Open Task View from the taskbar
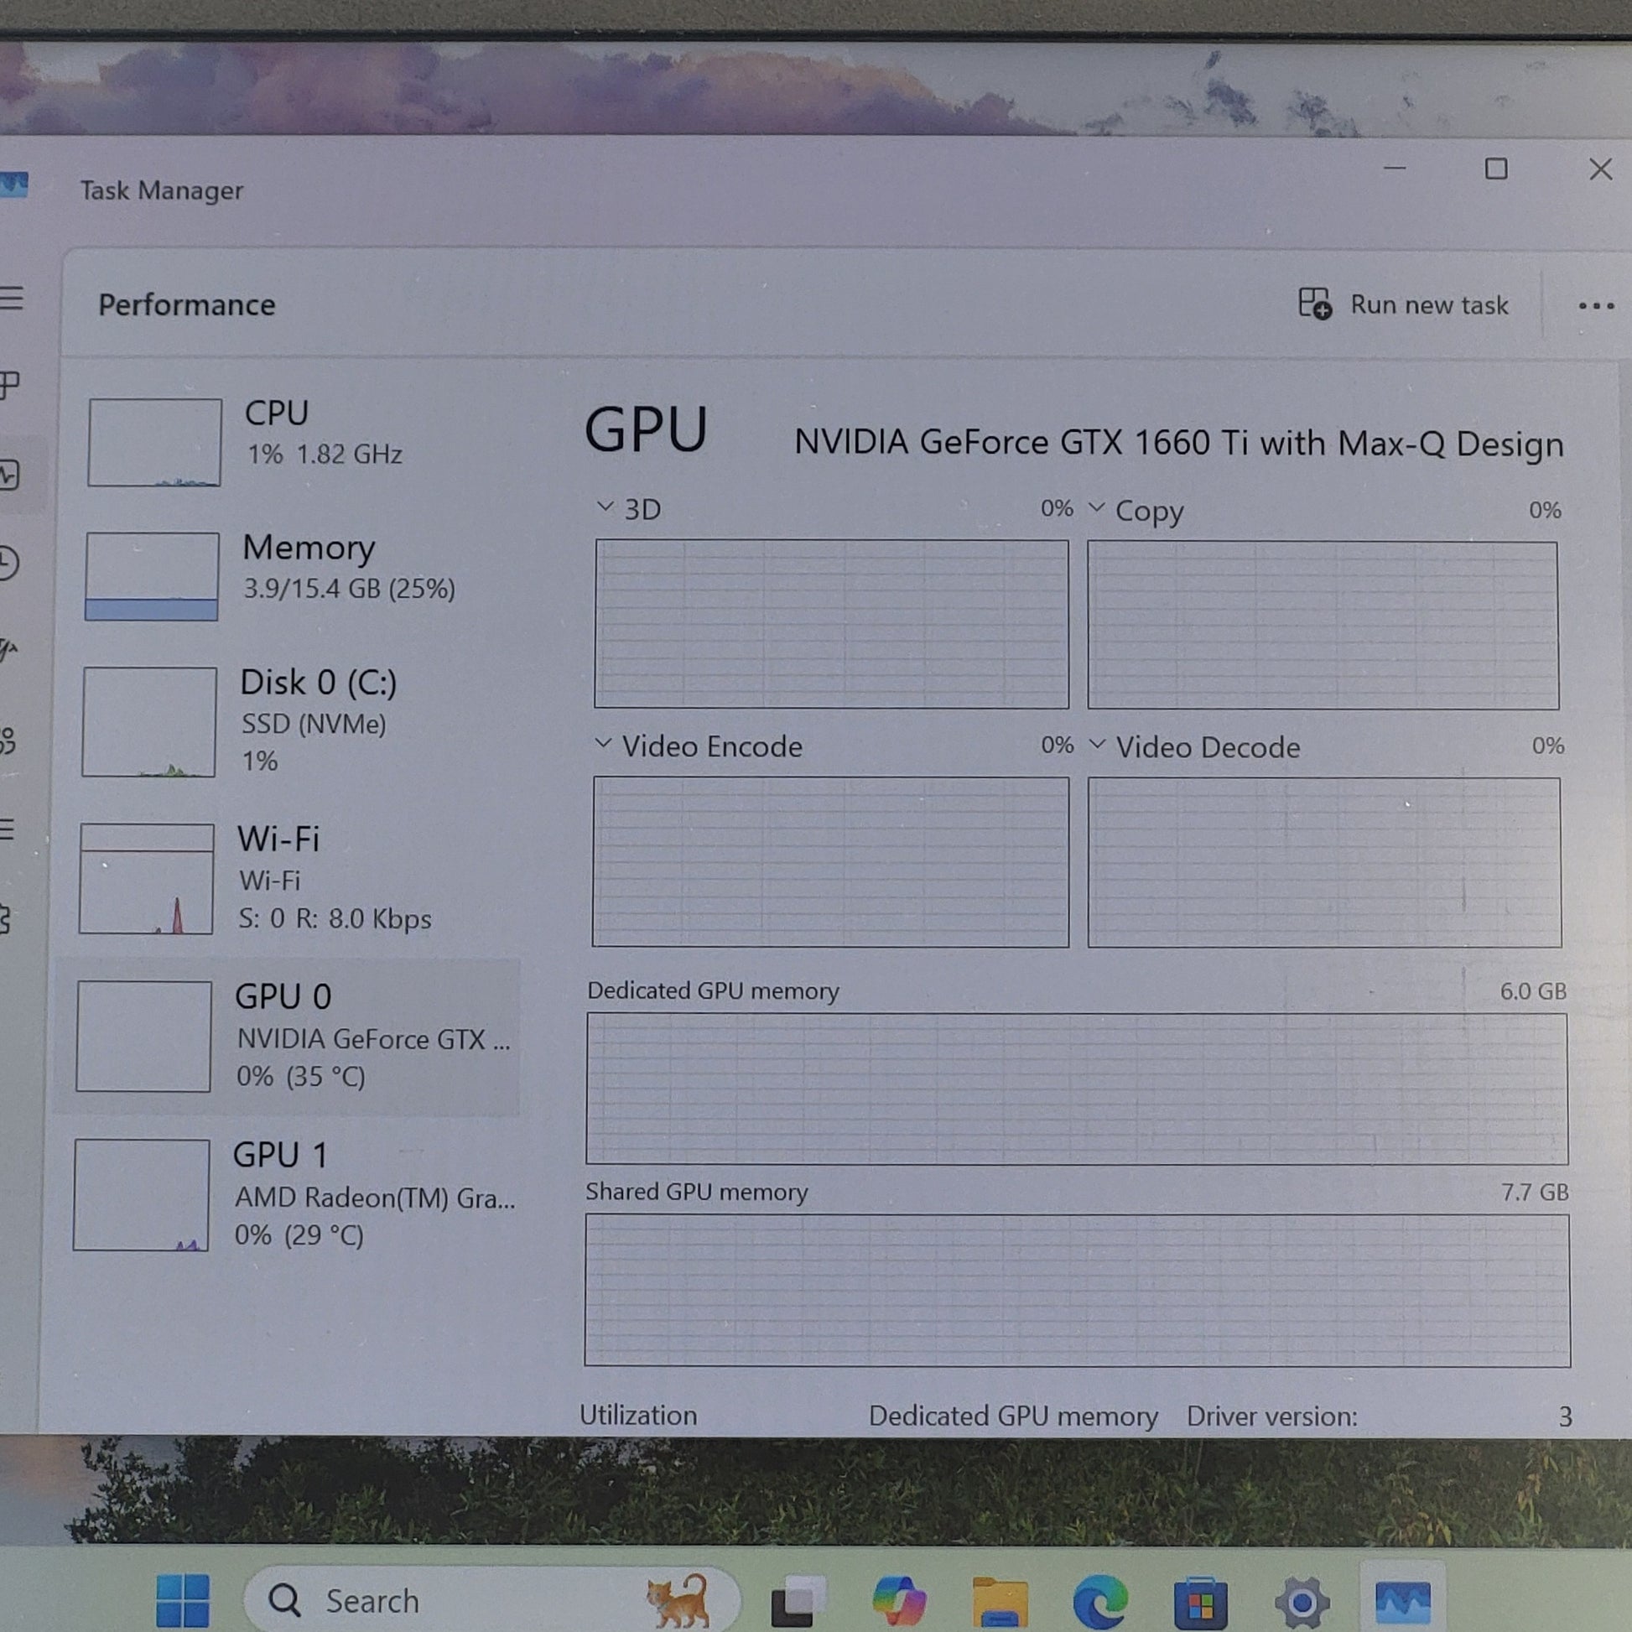This screenshot has width=1632, height=1632. pos(798,1600)
